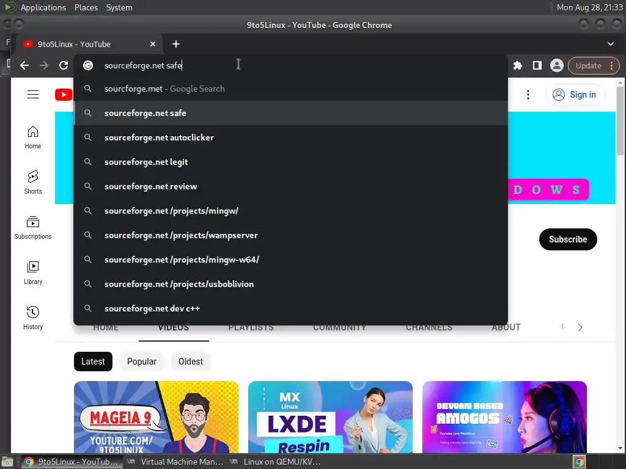The width and height of the screenshot is (626, 469).
Task: Open the Applications menu
Action: tap(43, 7)
